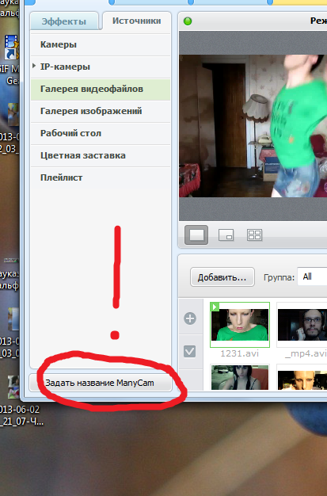The height and width of the screenshot is (496, 327).
Task: Open the film-strip shortcut icon on the desktop
Action: point(11,47)
